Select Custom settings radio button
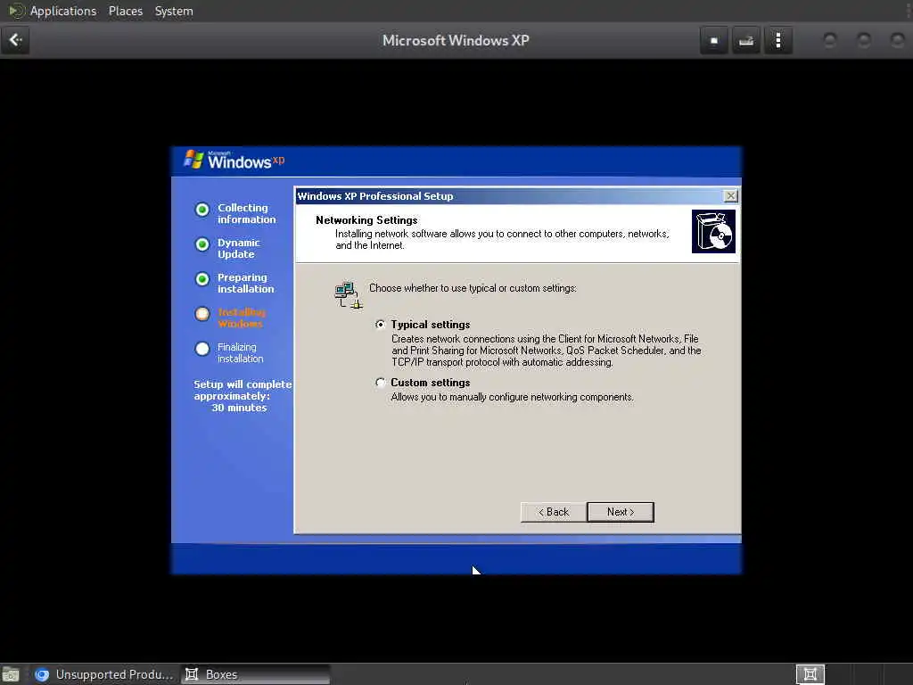 (380, 383)
